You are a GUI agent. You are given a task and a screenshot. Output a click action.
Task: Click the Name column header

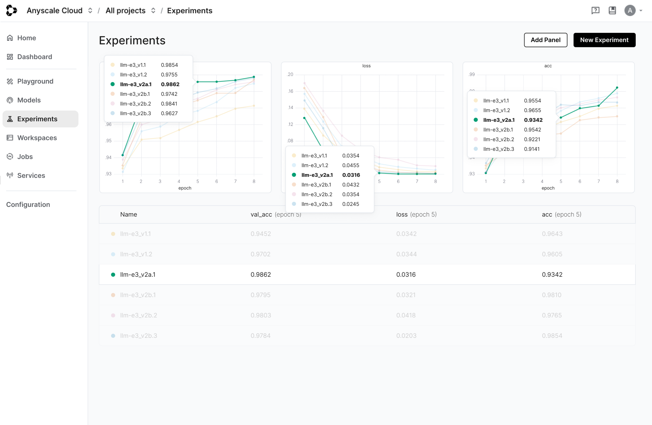point(129,214)
